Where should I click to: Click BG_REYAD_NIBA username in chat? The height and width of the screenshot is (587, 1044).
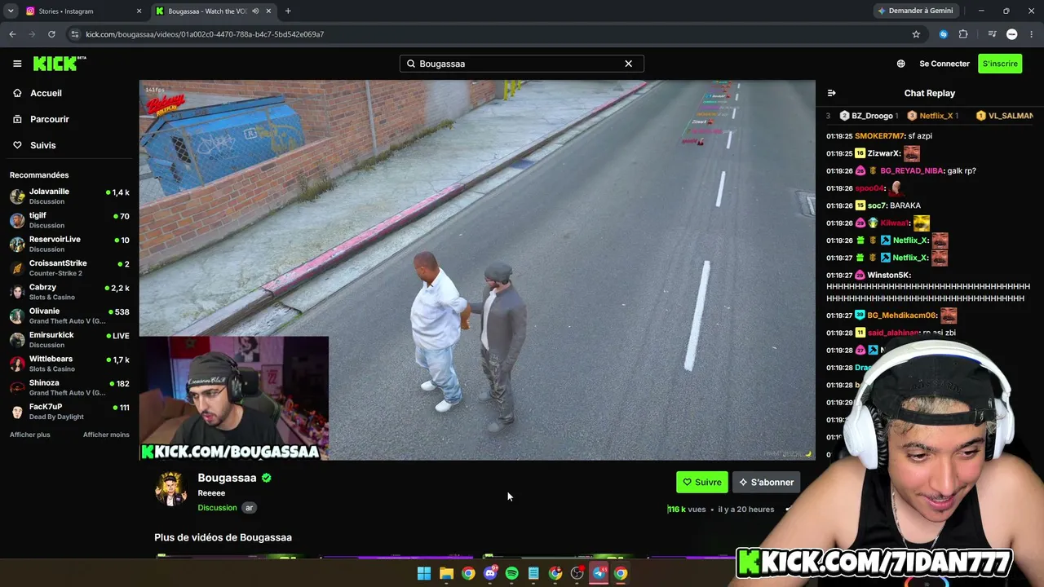[x=912, y=171]
